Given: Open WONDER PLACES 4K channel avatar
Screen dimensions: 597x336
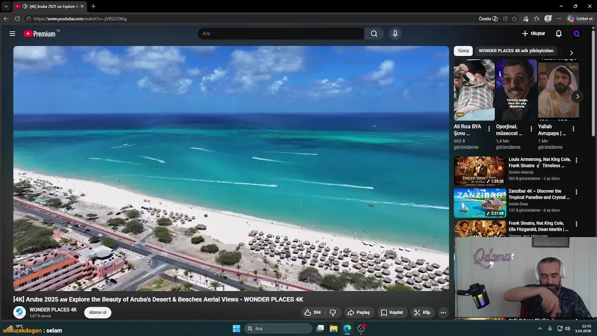Looking at the screenshot, I should click(19, 312).
